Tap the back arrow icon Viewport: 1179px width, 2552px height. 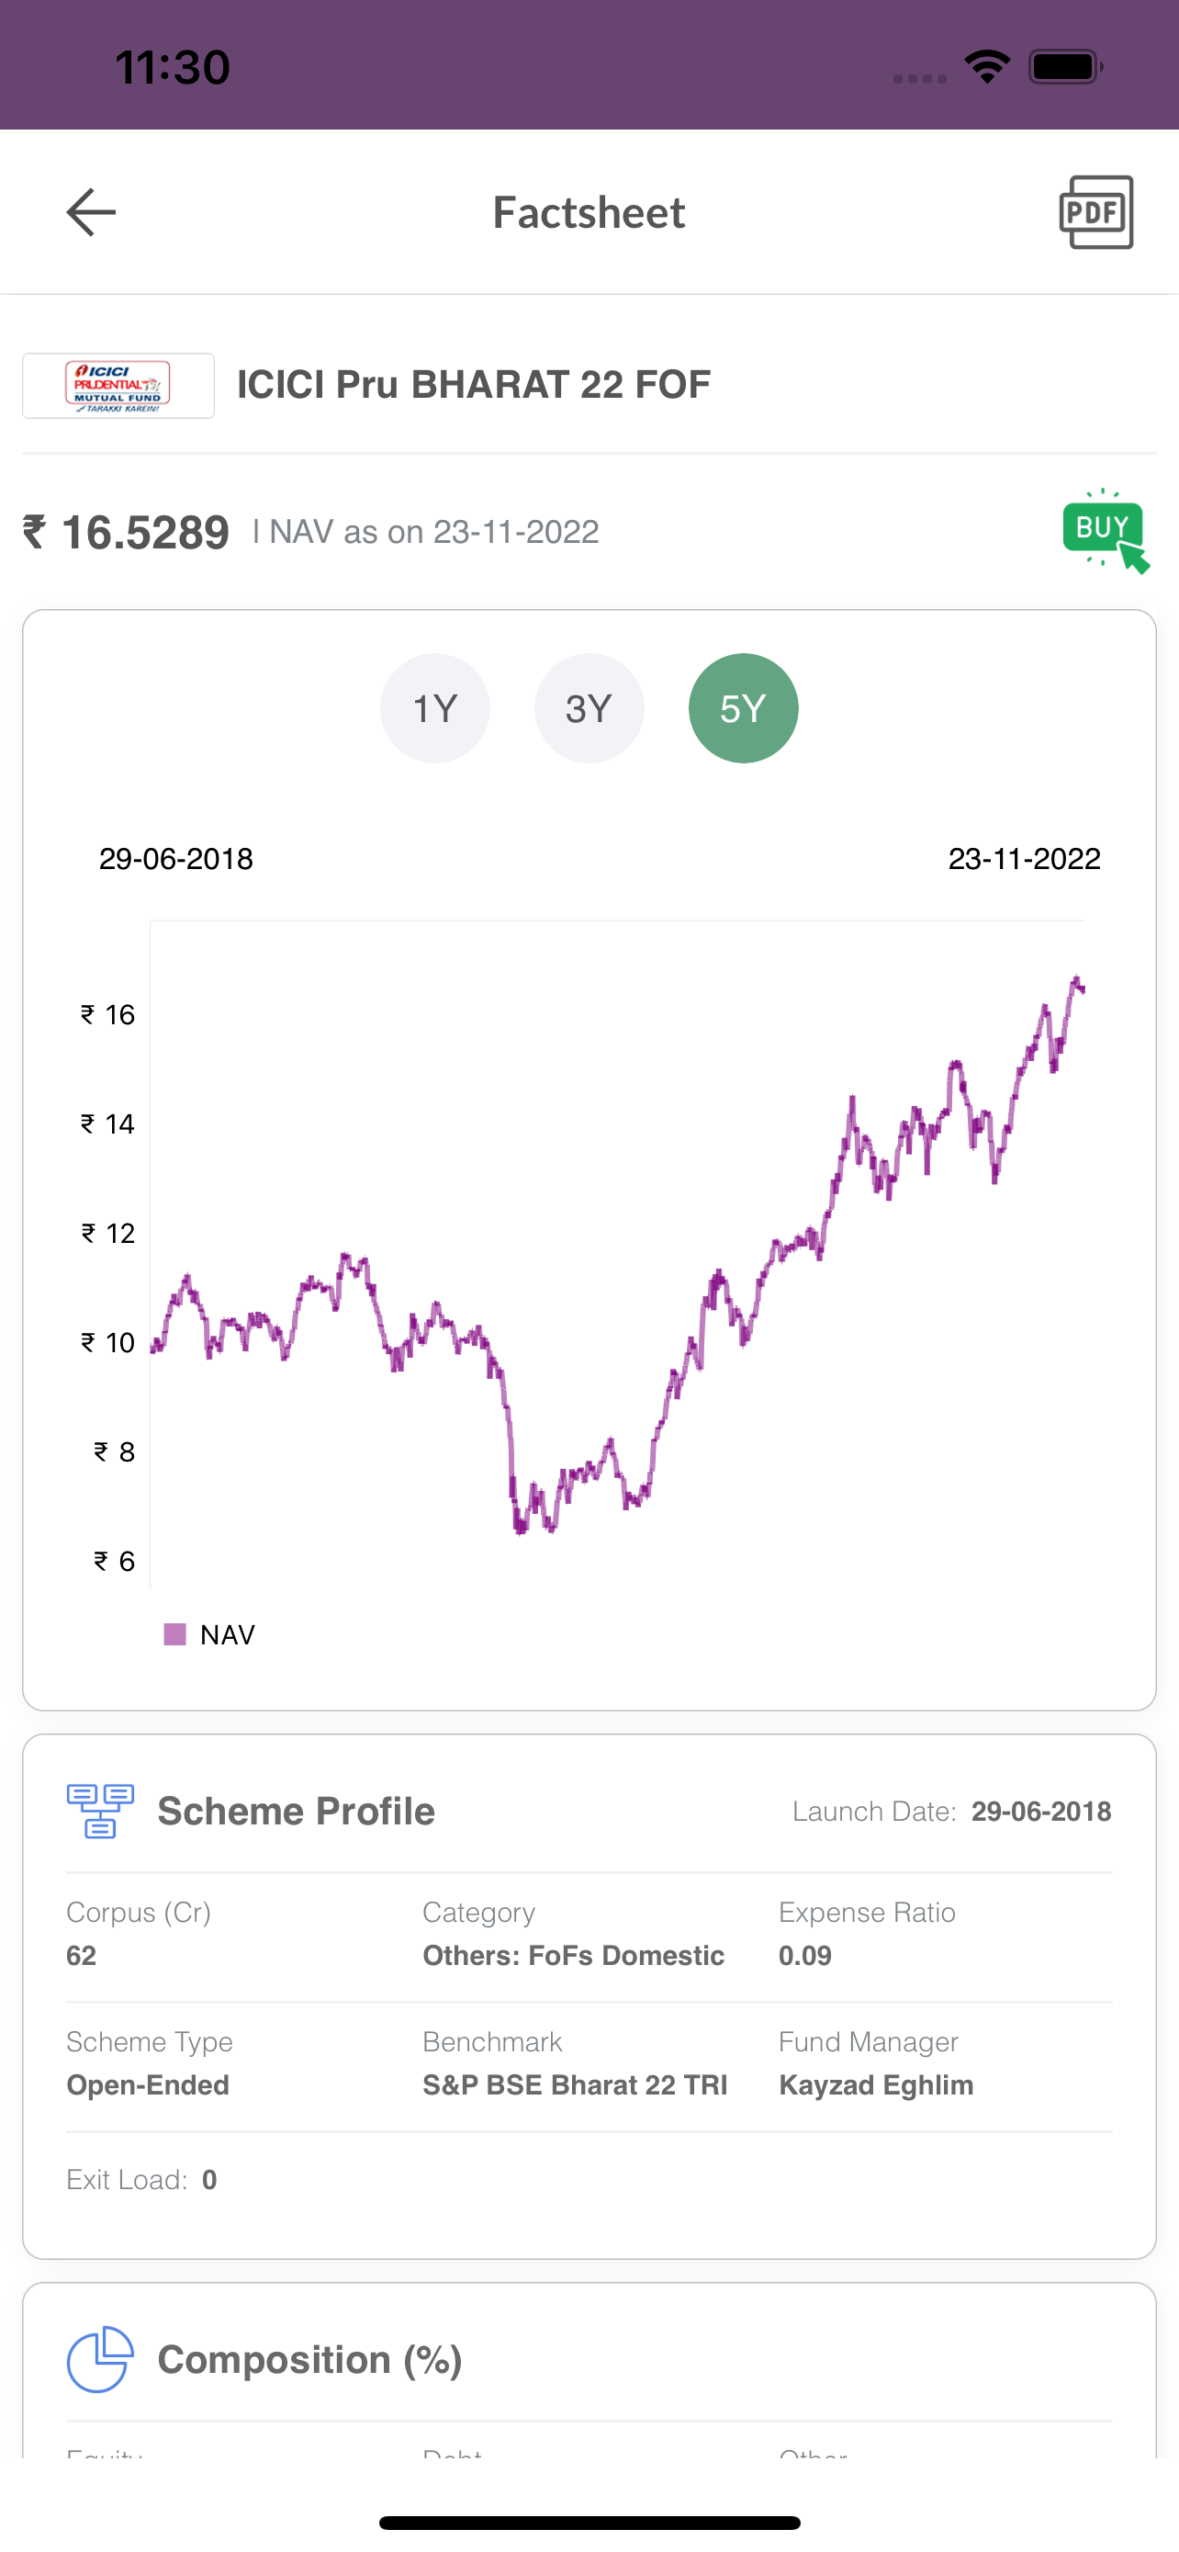tap(91, 212)
